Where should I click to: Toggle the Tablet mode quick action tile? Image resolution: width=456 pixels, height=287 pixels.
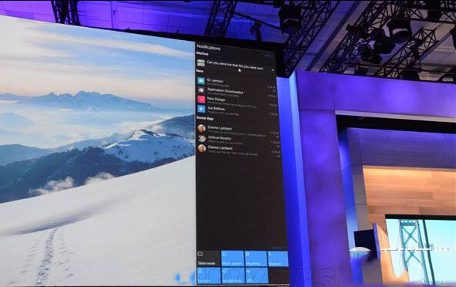(x=208, y=258)
